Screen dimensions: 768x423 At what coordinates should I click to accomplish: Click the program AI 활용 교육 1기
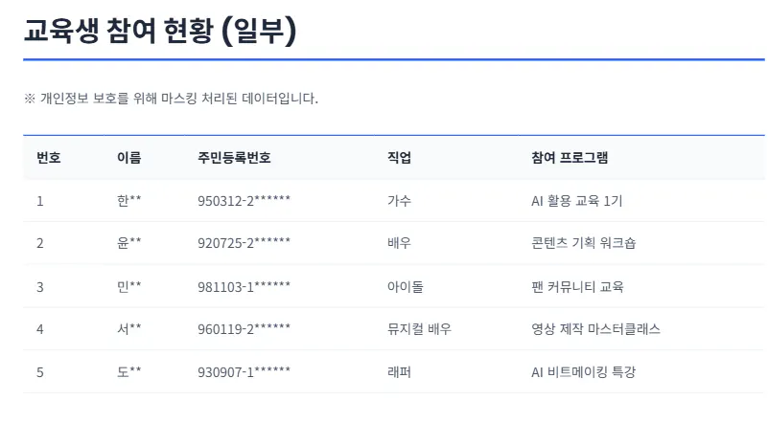[x=576, y=201]
